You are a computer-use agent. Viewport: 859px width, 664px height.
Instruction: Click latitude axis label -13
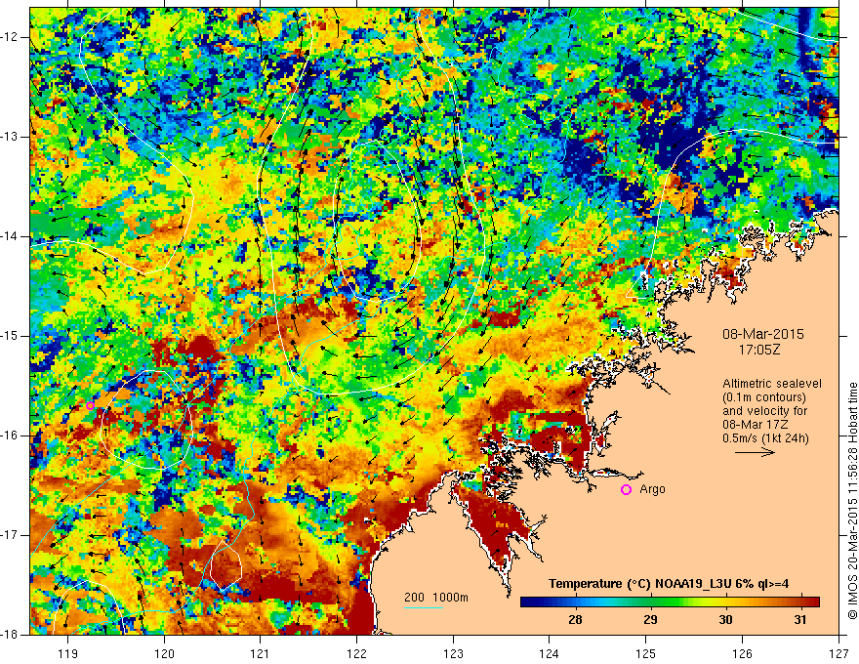pyautogui.click(x=10, y=137)
